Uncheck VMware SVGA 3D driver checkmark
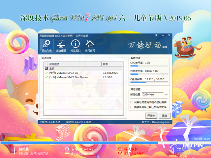 pos(46,73)
